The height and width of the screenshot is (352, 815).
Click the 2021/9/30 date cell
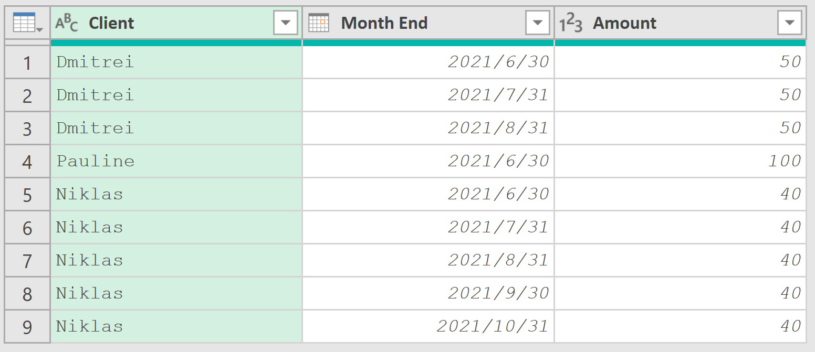(x=429, y=293)
